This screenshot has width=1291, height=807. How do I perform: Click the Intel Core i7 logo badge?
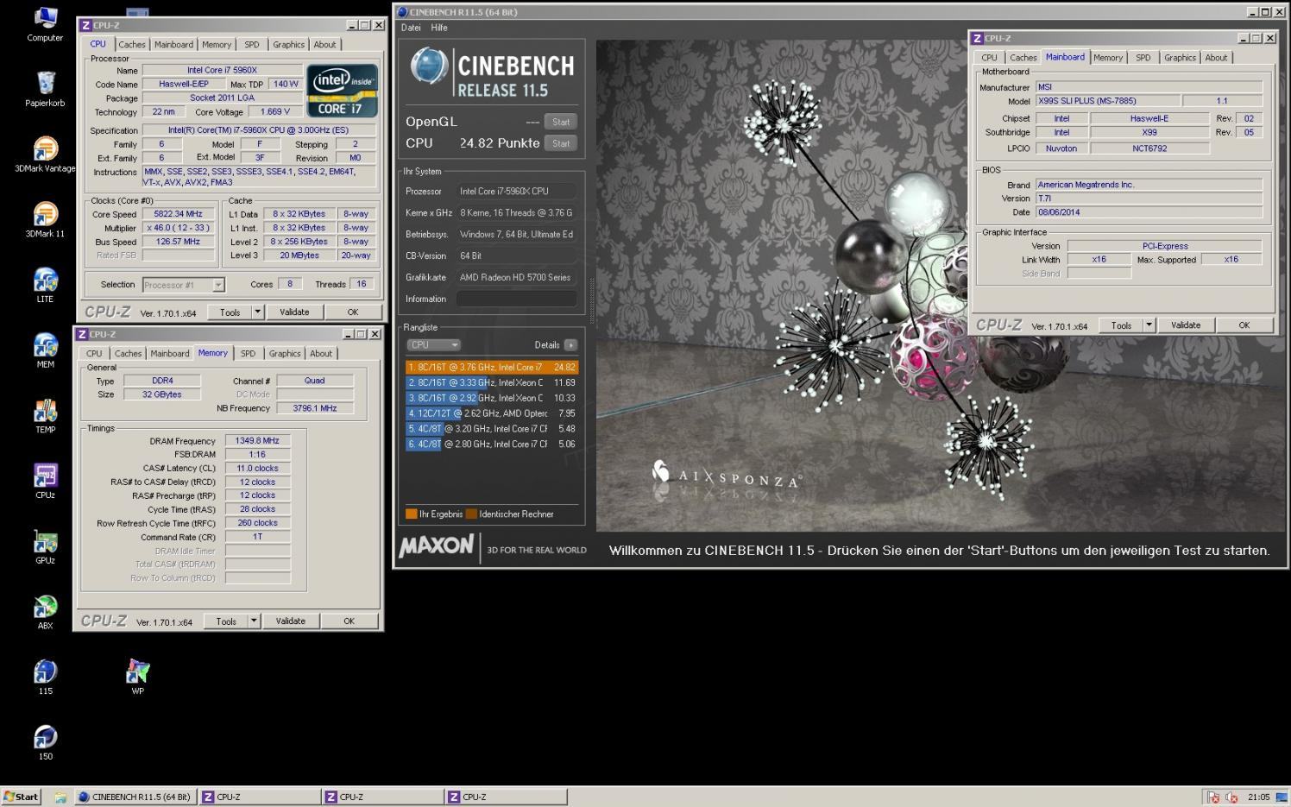(342, 91)
